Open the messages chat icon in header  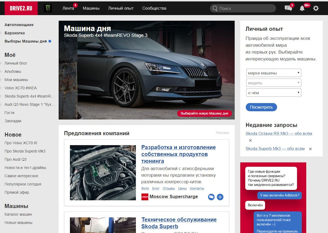(288, 8)
